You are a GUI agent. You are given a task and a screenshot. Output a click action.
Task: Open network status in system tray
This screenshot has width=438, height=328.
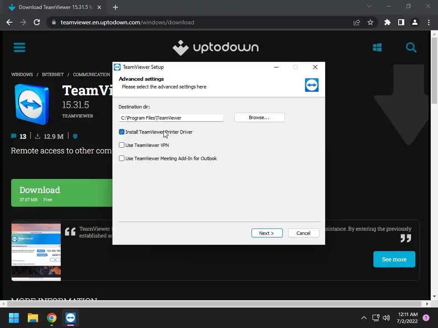coord(376,318)
